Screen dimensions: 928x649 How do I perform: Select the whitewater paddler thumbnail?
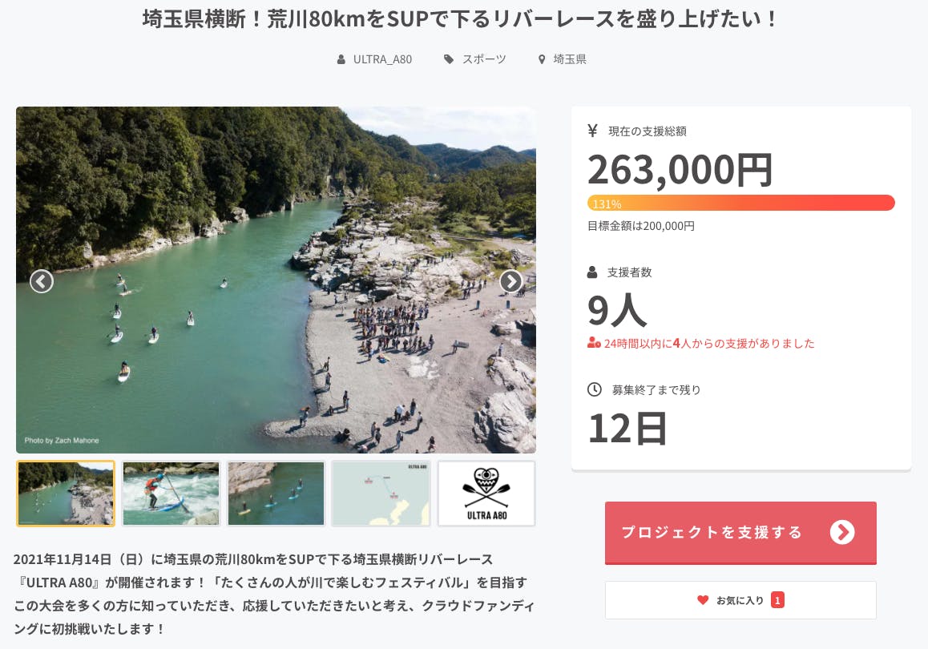point(171,494)
